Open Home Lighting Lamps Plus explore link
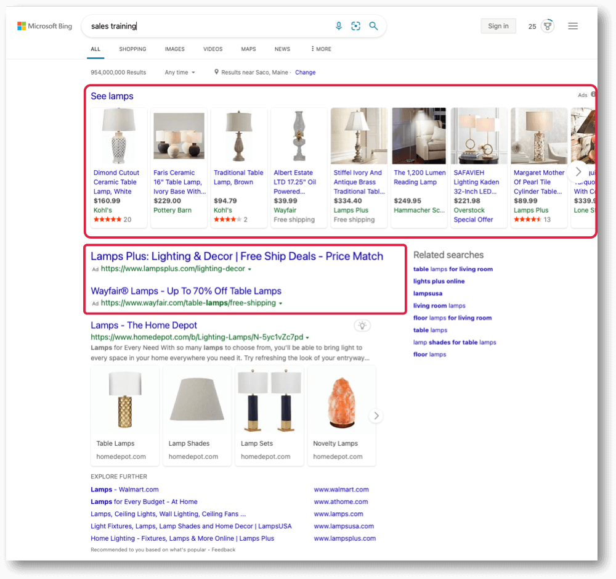Image resolution: width=616 pixels, height=579 pixels. [x=182, y=538]
